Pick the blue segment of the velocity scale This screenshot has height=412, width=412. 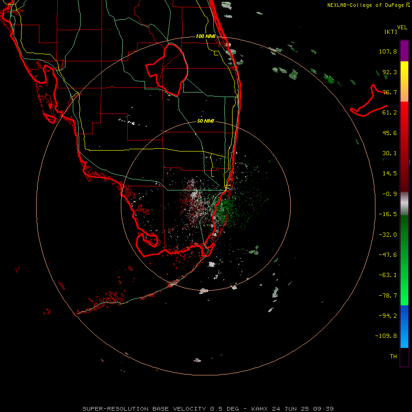(404, 326)
